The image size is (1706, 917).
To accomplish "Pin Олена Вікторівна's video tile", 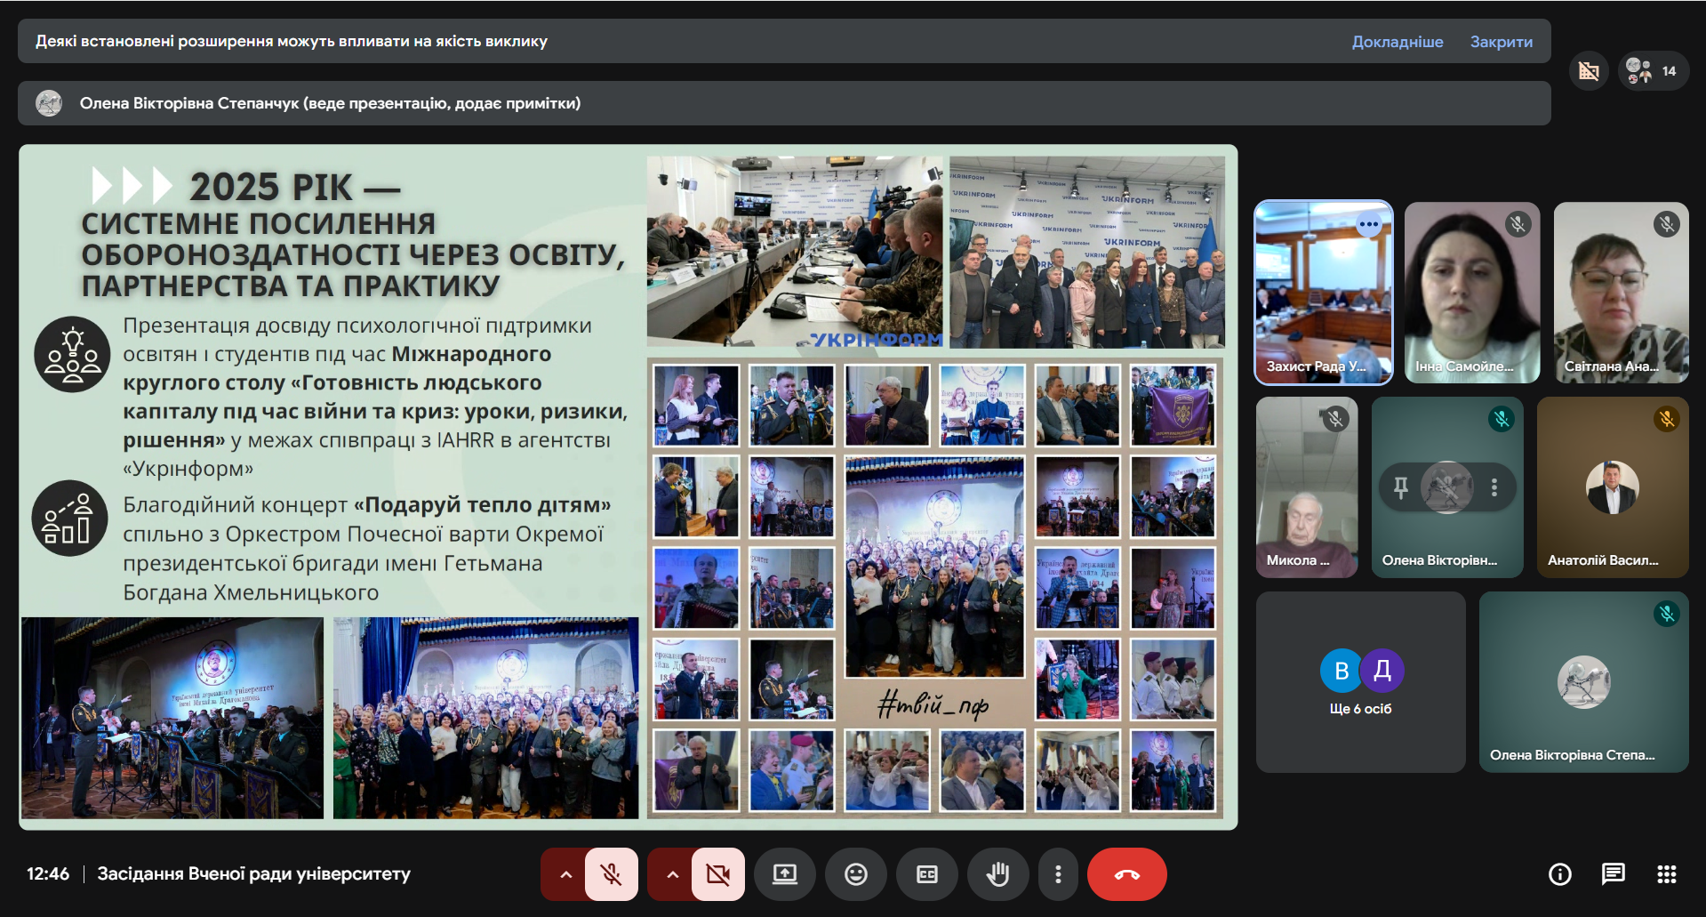I will pos(1399,487).
